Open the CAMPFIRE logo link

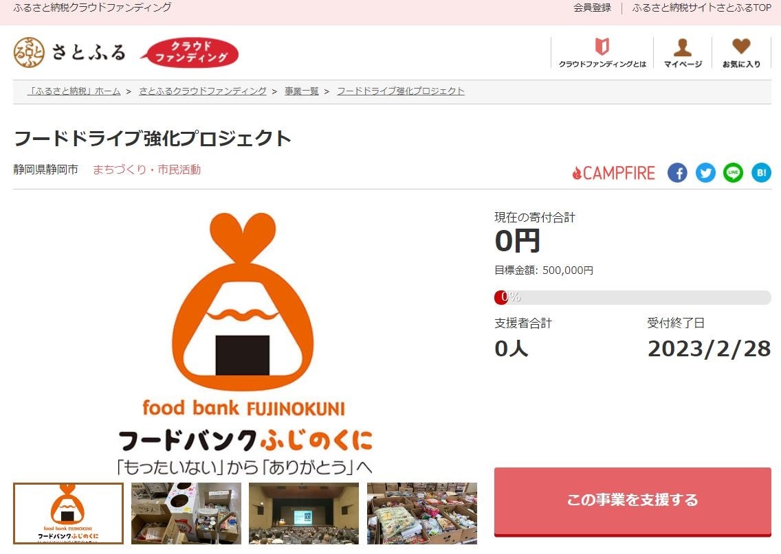click(614, 173)
